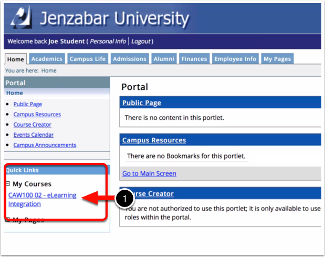Go to the Admissions tab
This screenshot has height=257, width=325.
click(130, 59)
